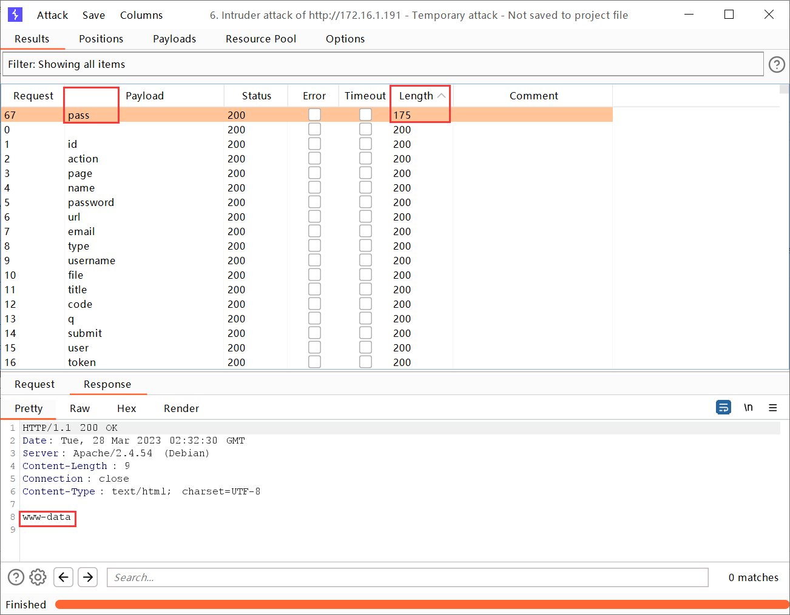Viewport: 790px width, 615px height.
Task: Toggle Error checkbox for the password payload row
Action: (314, 202)
